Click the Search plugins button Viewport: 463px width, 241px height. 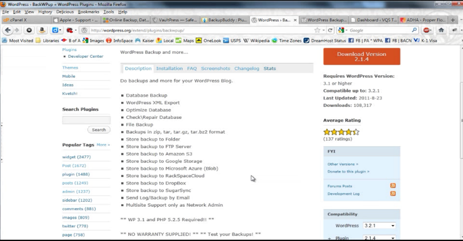pyautogui.click(x=98, y=130)
